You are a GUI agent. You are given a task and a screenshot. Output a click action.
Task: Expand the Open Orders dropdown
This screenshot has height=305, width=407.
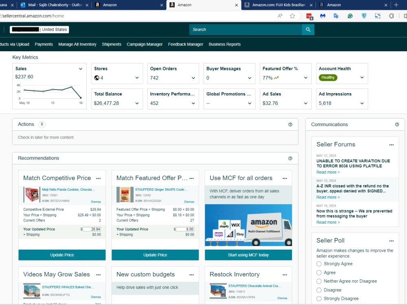click(x=193, y=78)
